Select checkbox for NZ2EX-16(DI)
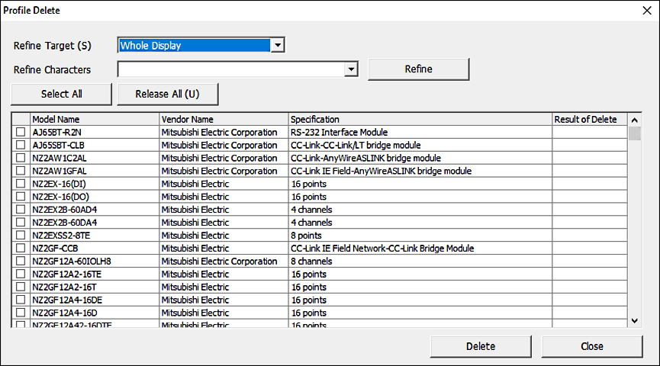 [x=20, y=184]
